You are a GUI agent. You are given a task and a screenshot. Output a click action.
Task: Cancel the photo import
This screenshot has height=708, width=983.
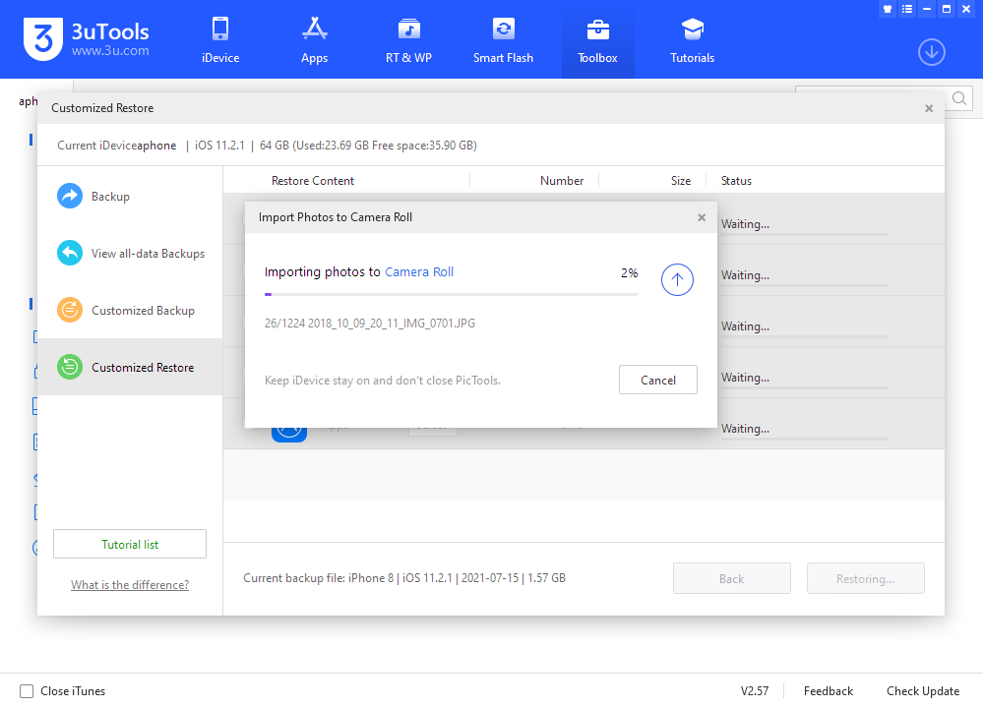coord(657,380)
